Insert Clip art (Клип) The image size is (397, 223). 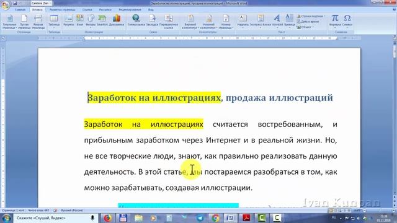click(x=80, y=20)
